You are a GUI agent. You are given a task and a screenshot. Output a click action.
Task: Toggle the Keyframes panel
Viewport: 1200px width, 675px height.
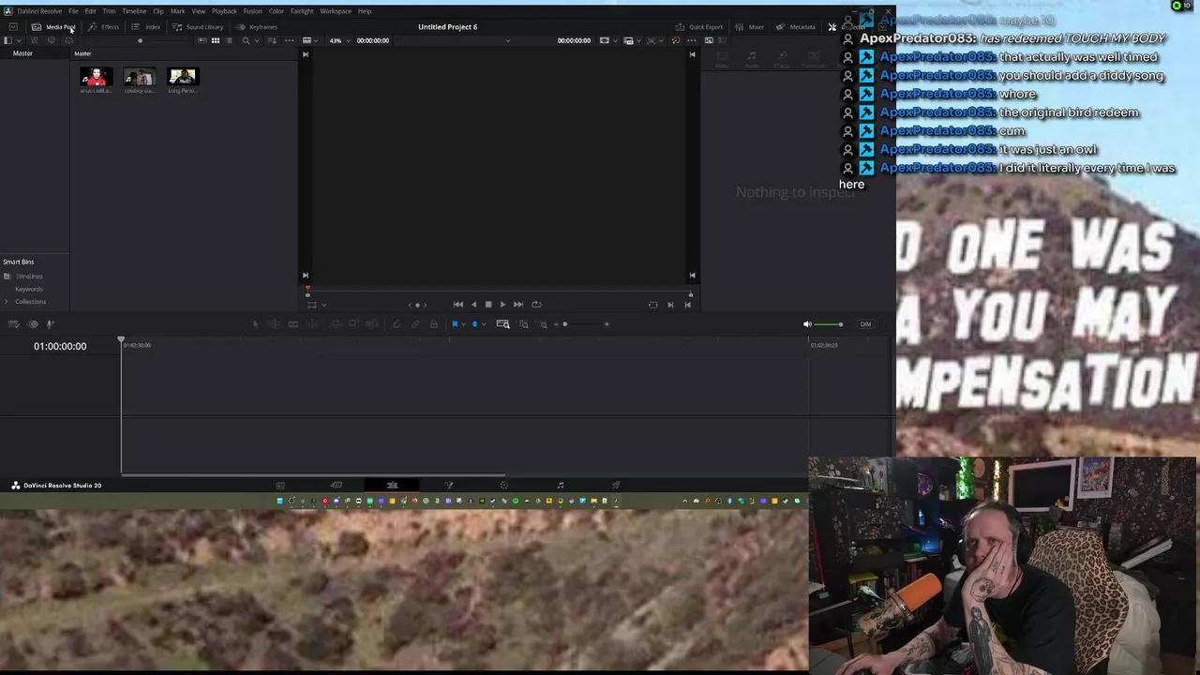coord(257,27)
